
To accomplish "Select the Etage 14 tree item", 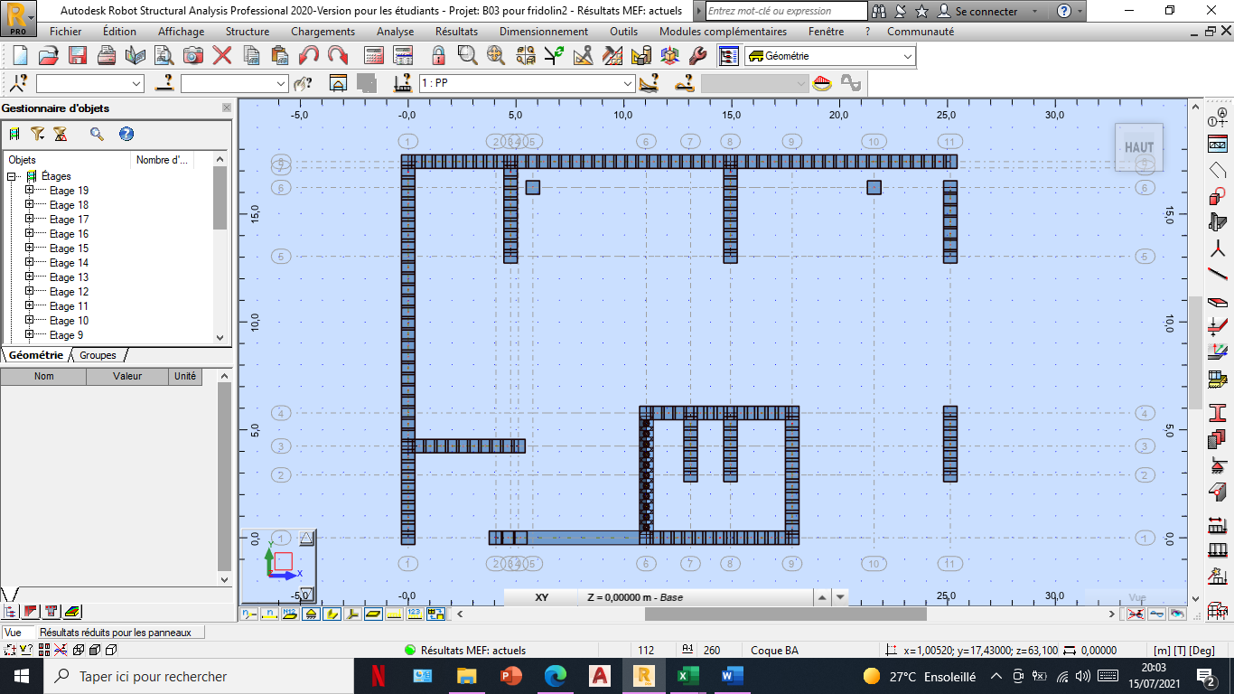I will (69, 263).
